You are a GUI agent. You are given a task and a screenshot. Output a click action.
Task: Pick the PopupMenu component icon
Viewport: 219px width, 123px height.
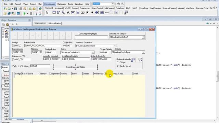[x=63, y=13]
